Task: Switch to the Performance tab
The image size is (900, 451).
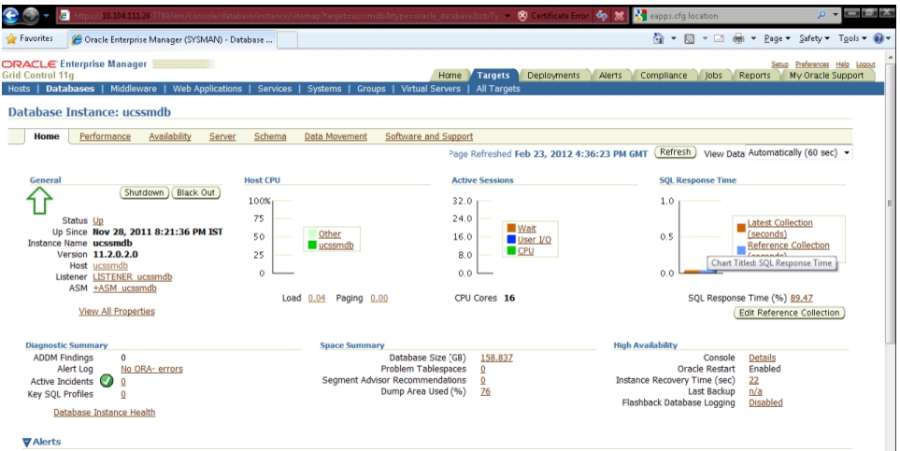Action: (x=105, y=136)
